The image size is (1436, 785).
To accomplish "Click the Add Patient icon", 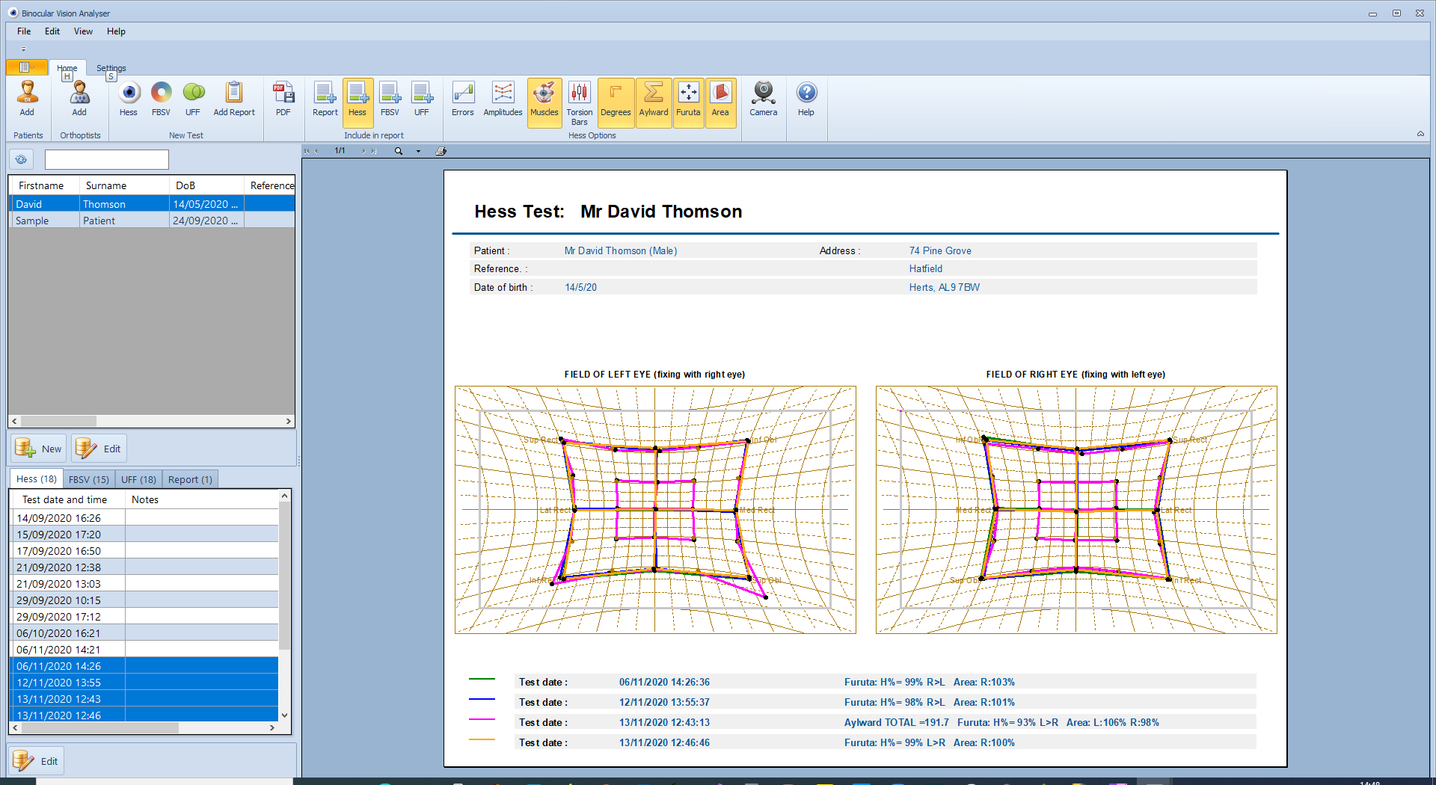I will [x=27, y=99].
